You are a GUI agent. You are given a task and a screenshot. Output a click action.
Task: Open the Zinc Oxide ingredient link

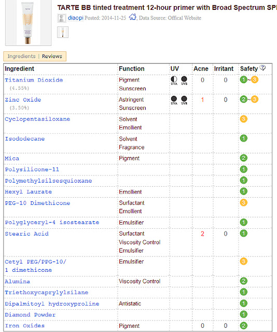coord(23,100)
